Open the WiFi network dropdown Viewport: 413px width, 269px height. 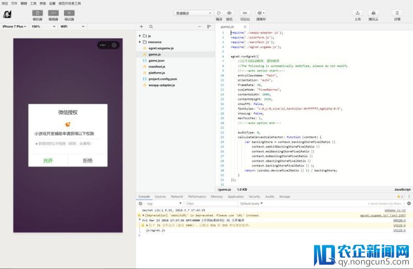(x=72, y=27)
